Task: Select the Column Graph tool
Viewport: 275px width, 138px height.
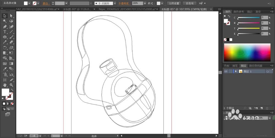Action: (x=11, y=75)
